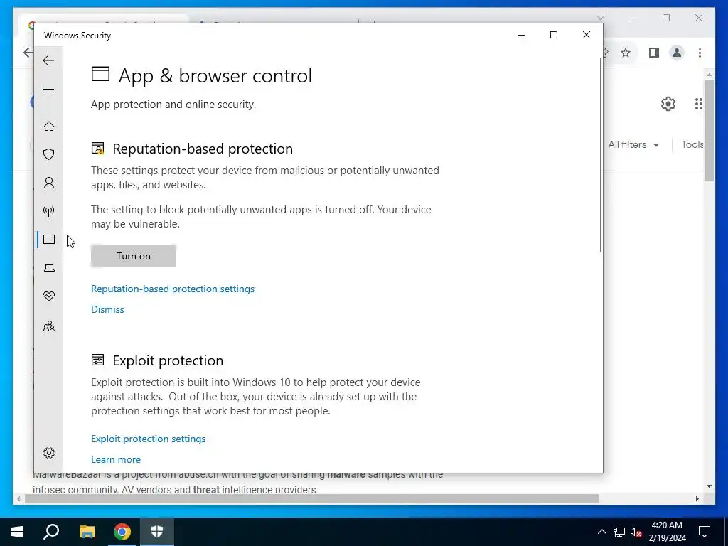Open Family options sidebar icon
The width and height of the screenshot is (728, 546).
tap(49, 326)
